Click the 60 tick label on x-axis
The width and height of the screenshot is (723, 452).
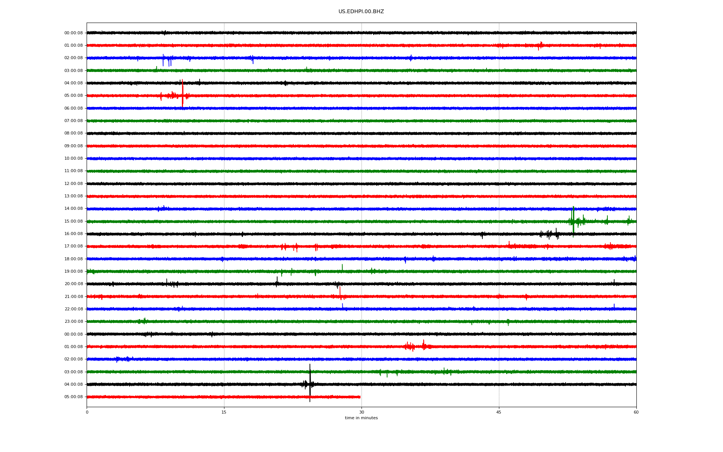click(636, 412)
